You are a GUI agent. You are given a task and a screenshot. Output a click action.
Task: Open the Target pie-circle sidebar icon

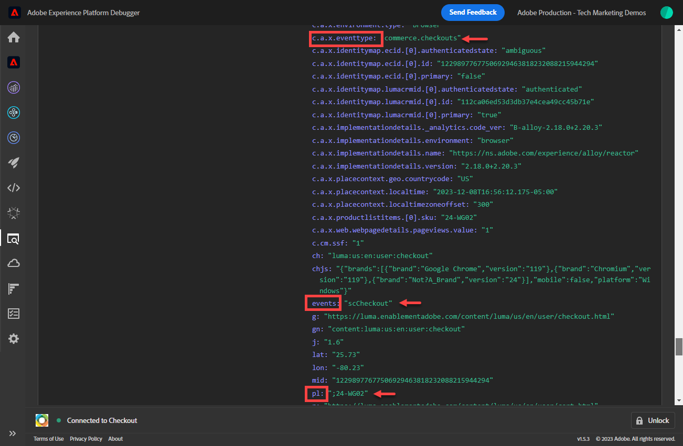click(14, 138)
